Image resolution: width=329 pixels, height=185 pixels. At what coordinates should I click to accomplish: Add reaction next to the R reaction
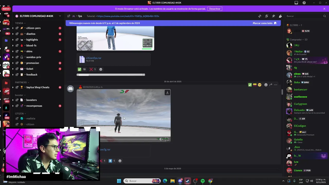[x=120, y=161]
